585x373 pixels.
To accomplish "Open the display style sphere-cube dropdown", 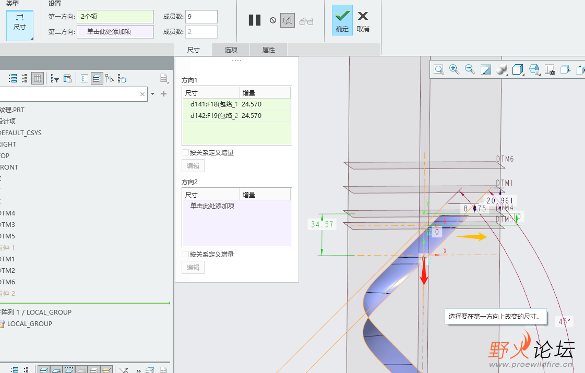I will (502, 69).
